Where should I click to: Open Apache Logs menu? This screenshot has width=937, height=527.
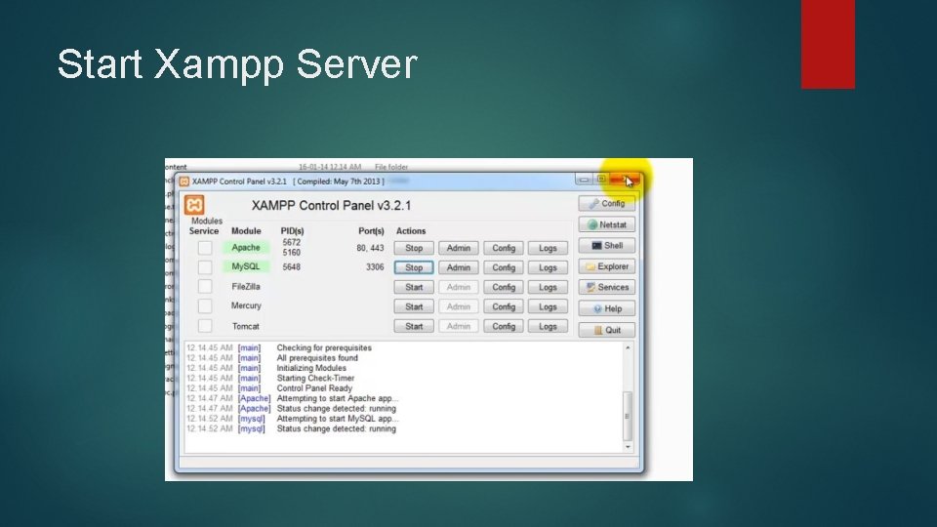tap(548, 248)
